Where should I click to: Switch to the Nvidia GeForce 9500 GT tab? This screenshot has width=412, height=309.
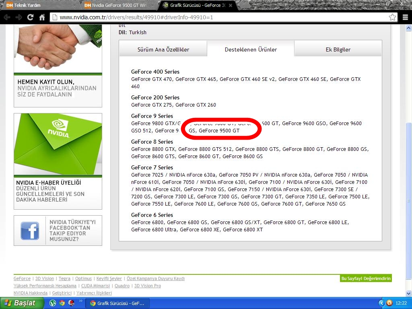(118, 5)
